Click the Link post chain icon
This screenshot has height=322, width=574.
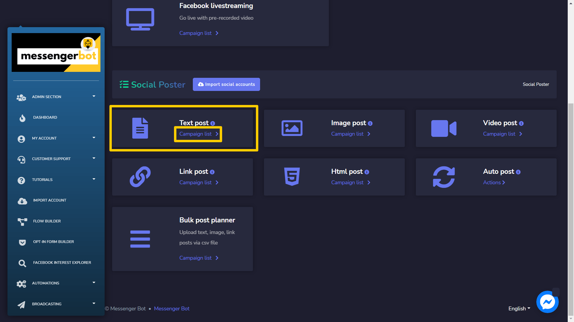point(140,177)
